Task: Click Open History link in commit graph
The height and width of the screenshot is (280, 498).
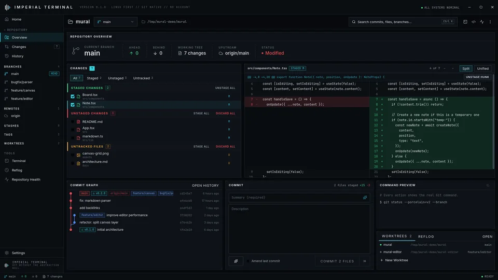Action: click(205, 186)
